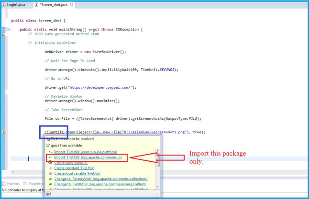
Task: Click the error quick-fix marker in the gutter
Action: (3, 132)
